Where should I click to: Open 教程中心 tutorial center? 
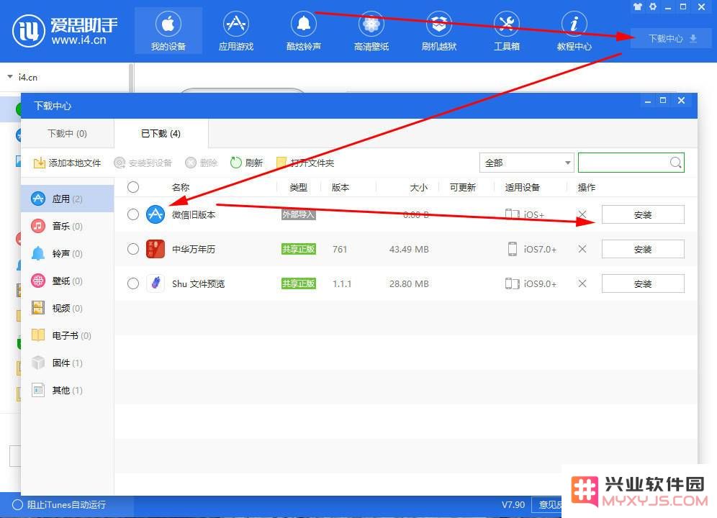point(574,31)
